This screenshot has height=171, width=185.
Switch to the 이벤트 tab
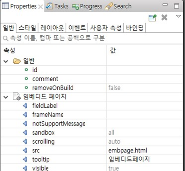click(x=77, y=28)
